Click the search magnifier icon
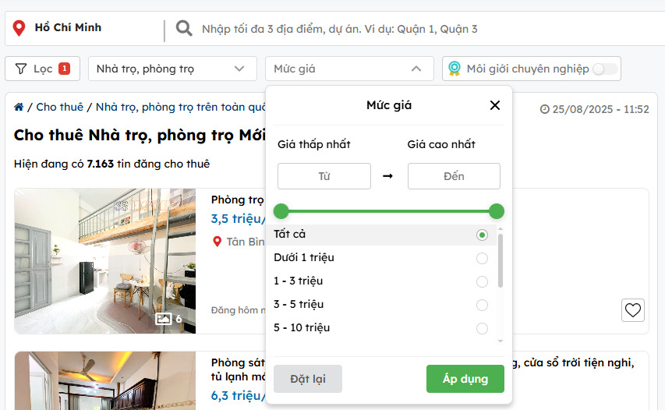This screenshot has width=665, height=410. [x=184, y=29]
